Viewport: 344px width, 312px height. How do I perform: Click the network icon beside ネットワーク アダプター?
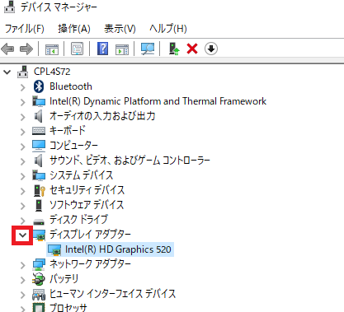tap(39, 264)
